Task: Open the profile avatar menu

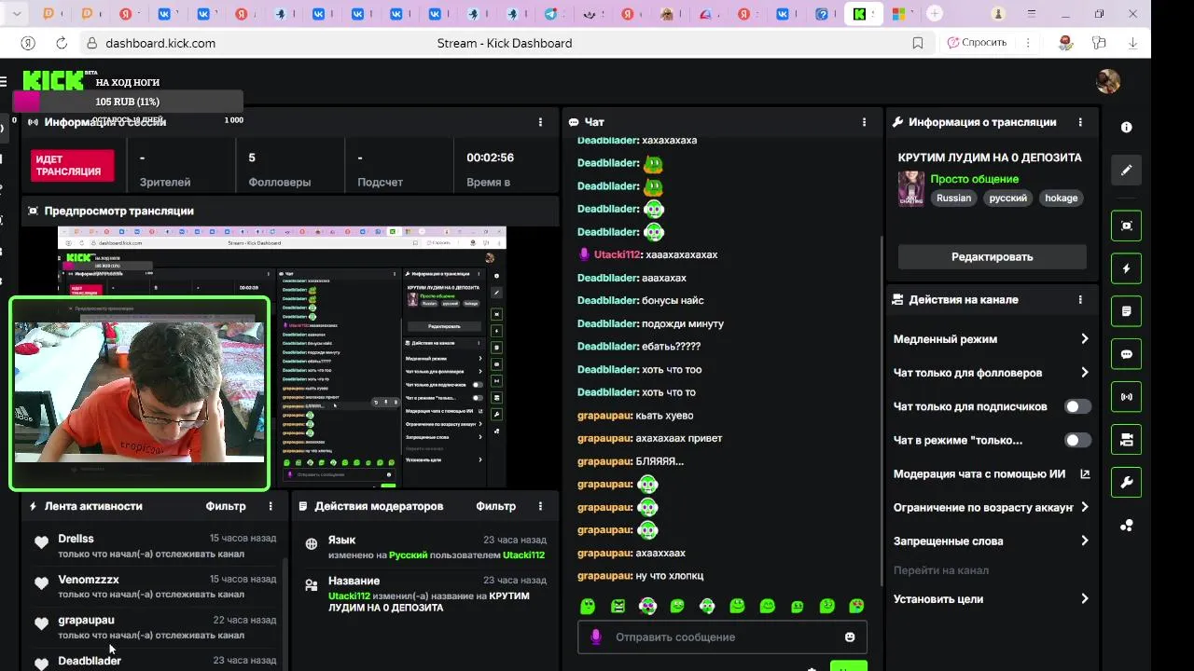Action: pyautogui.click(x=1107, y=82)
